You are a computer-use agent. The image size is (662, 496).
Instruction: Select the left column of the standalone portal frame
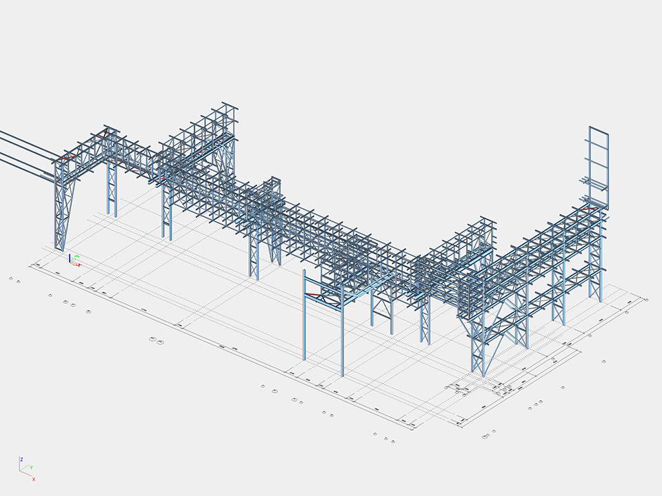coord(304,317)
